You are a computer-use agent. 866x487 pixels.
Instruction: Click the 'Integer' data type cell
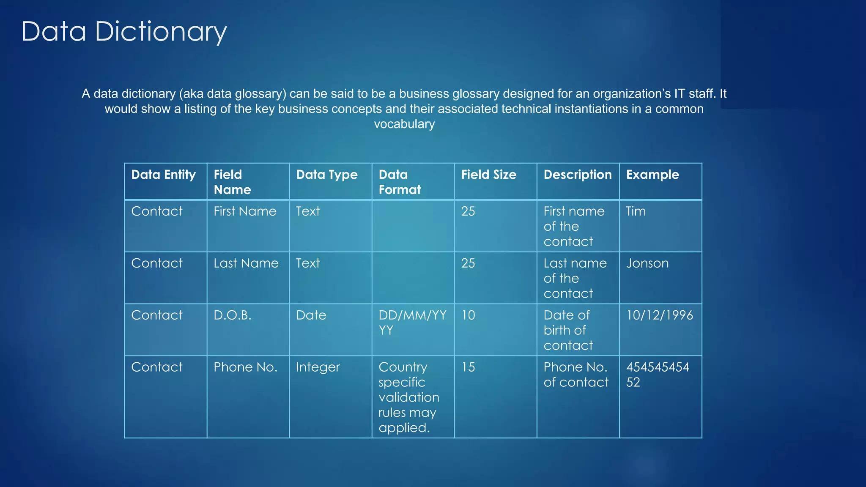(x=331, y=397)
